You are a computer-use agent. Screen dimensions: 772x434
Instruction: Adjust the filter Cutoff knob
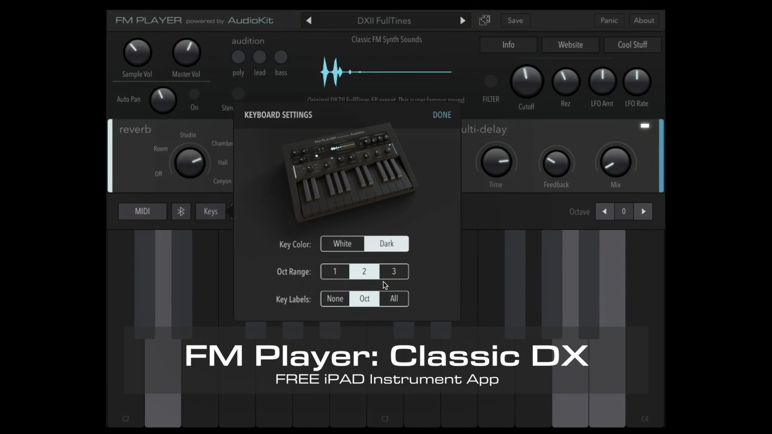527,81
